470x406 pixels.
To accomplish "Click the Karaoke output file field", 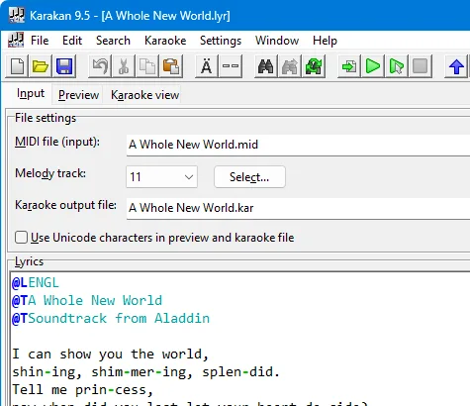I will [298, 208].
